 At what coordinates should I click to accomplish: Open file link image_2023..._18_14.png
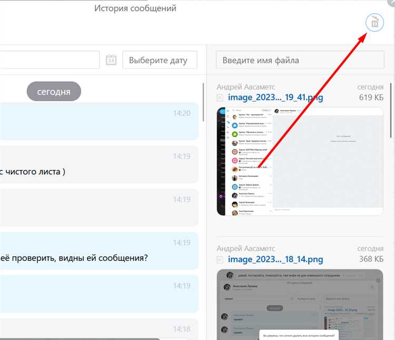(275, 259)
